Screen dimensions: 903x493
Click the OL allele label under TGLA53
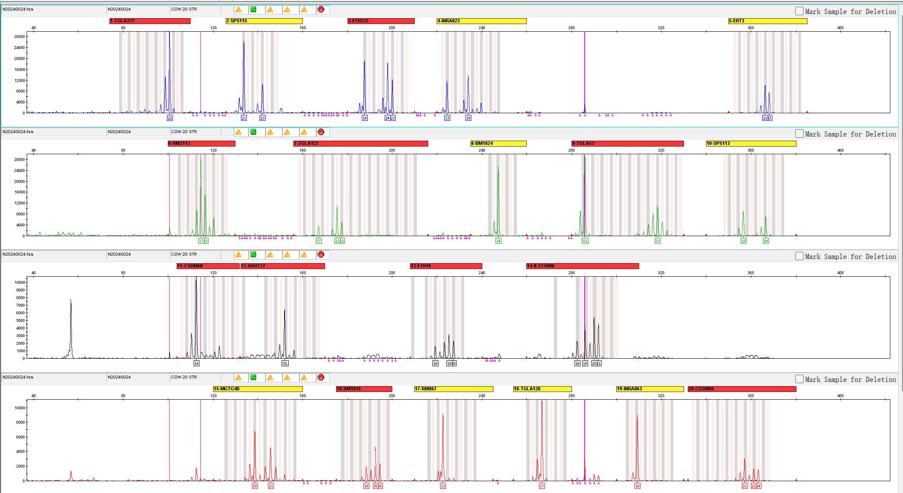(585, 241)
